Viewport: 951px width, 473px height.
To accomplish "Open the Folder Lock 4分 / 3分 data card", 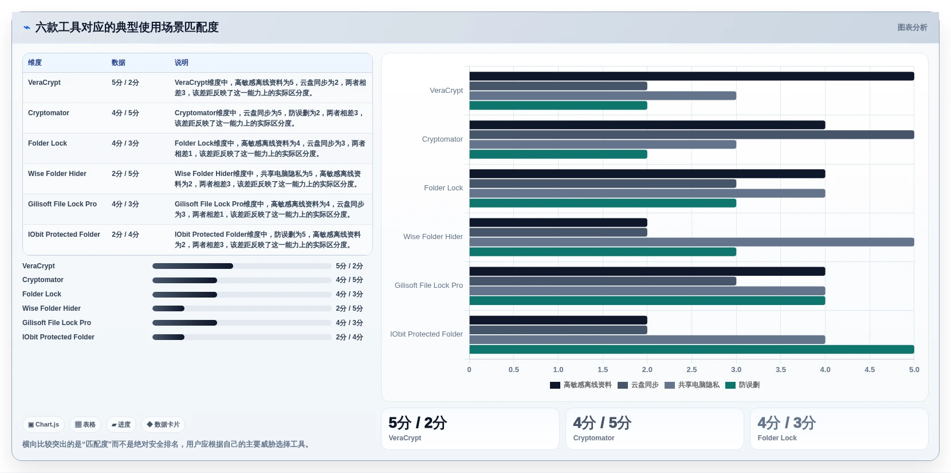I will 839,429.
